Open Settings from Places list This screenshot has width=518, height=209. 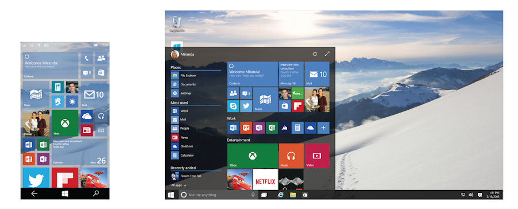pos(196,93)
